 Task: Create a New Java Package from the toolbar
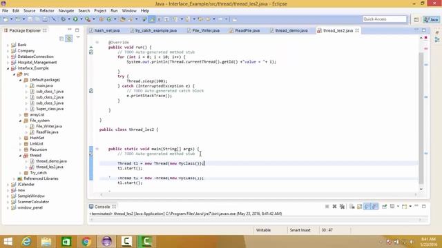pyautogui.click(x=101, y=19)
